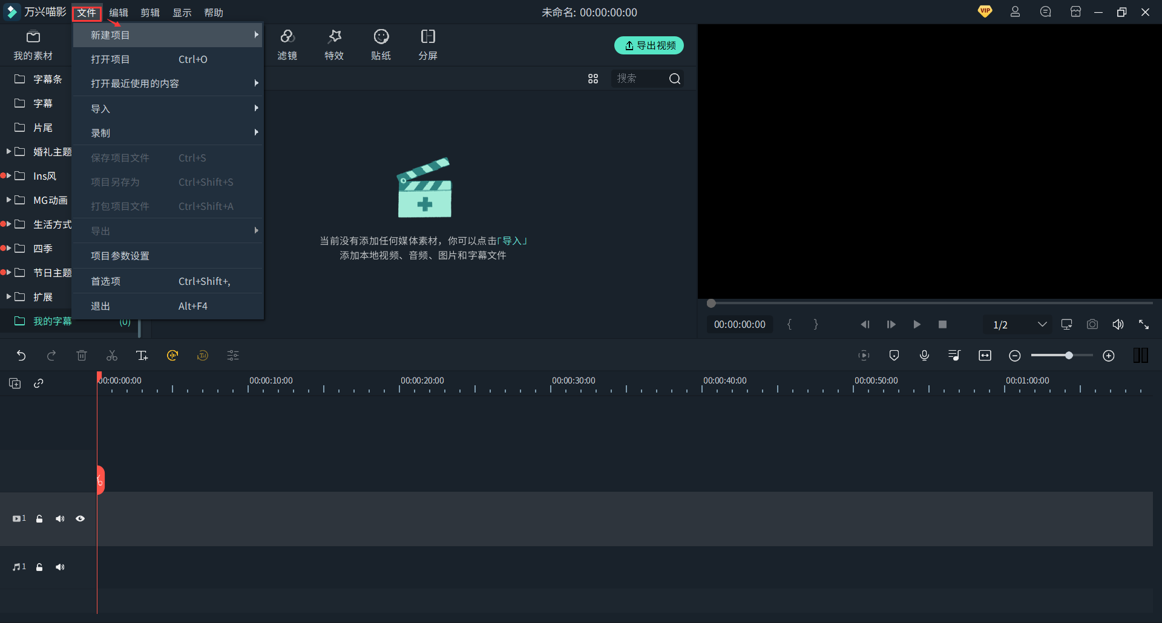The height and width of the screenshot is (623, 1162).
Task: Click the timeline zoom slider handle
Action: (x=1069, y=356)
